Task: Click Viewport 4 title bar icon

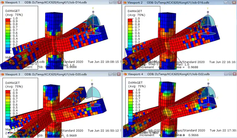Action: [125, 75]
